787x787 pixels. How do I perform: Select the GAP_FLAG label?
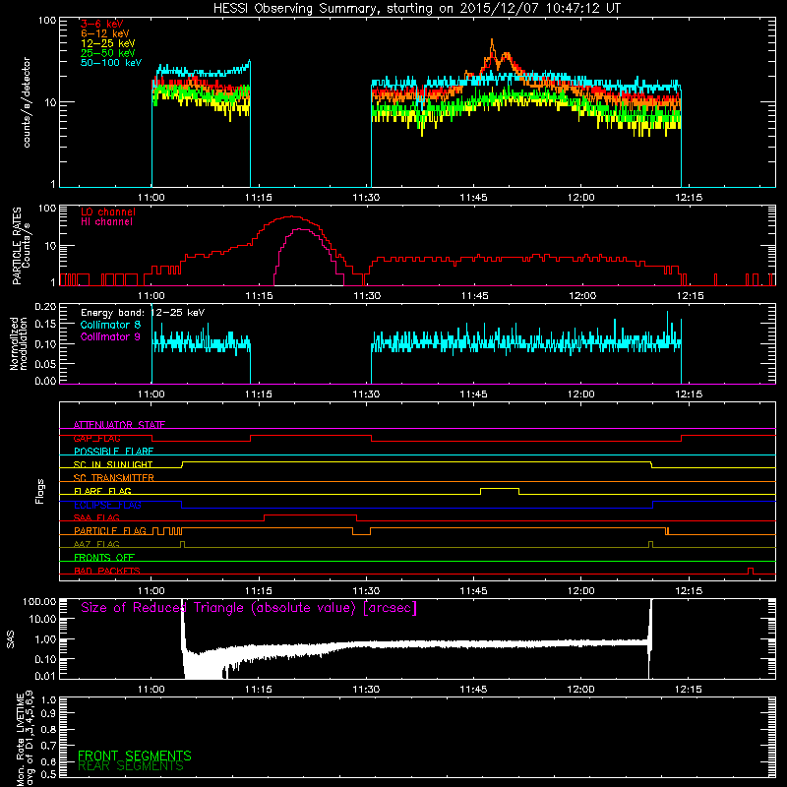pos(96,438)
